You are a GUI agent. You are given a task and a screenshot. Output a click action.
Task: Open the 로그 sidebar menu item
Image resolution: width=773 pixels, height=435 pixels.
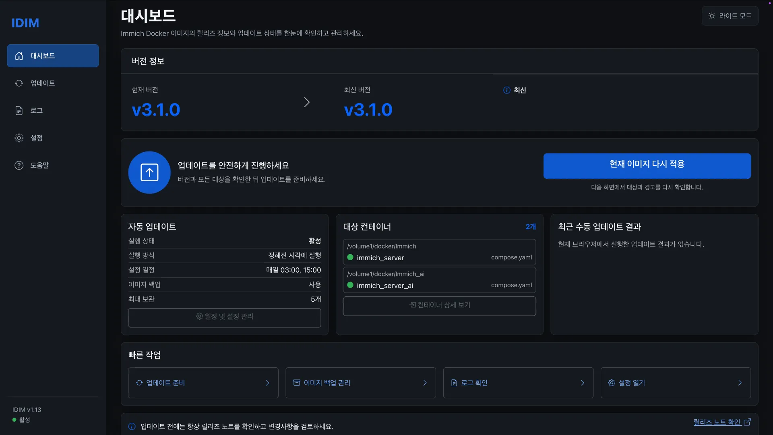click(53, 110)
